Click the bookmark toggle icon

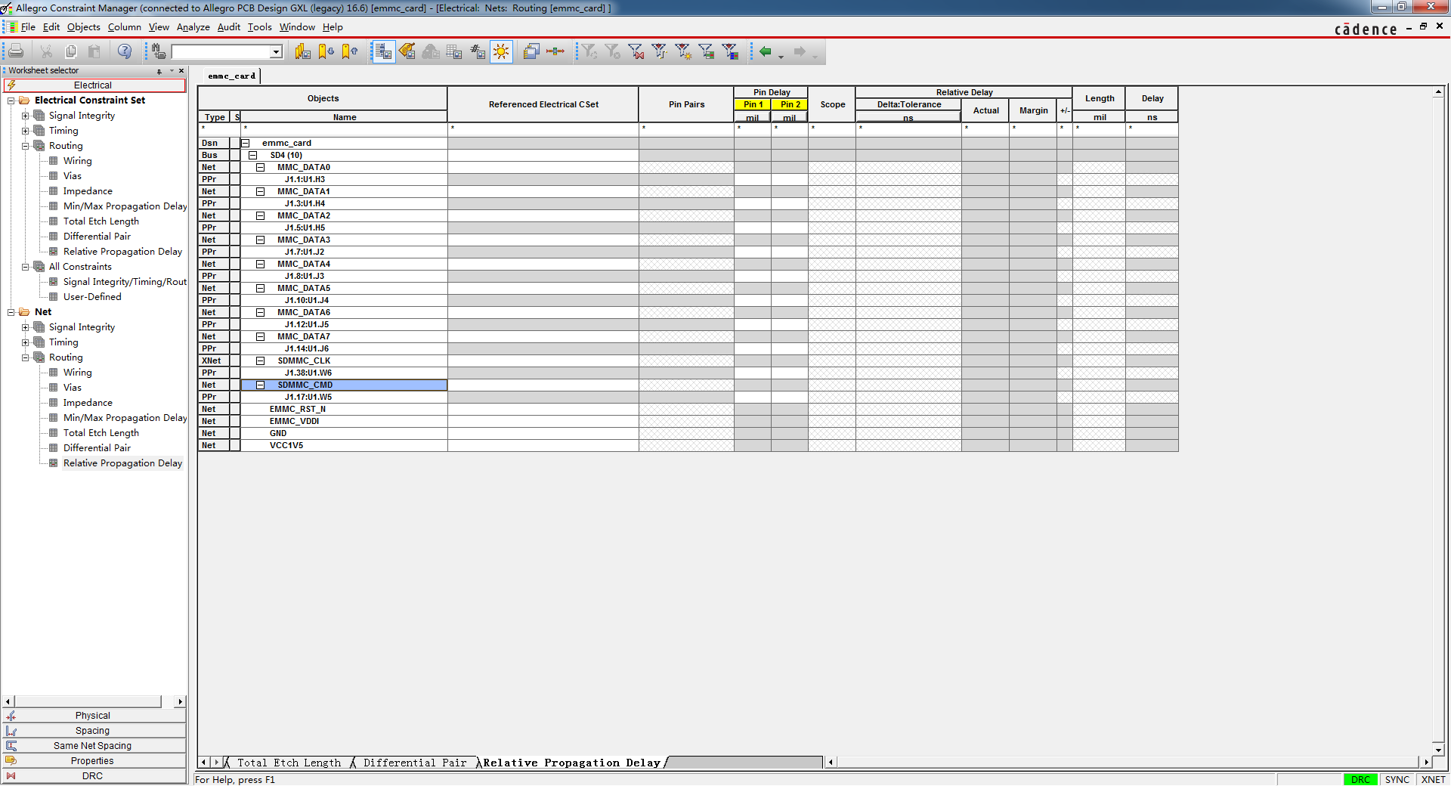tap(303, 51)
